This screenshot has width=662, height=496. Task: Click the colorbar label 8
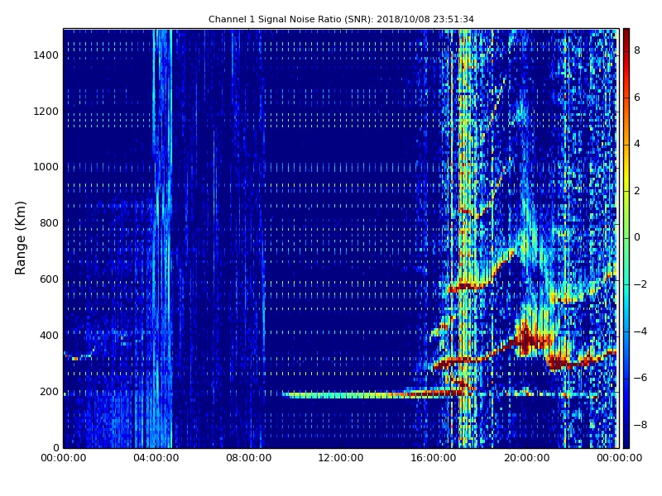[x=637, y=50]
